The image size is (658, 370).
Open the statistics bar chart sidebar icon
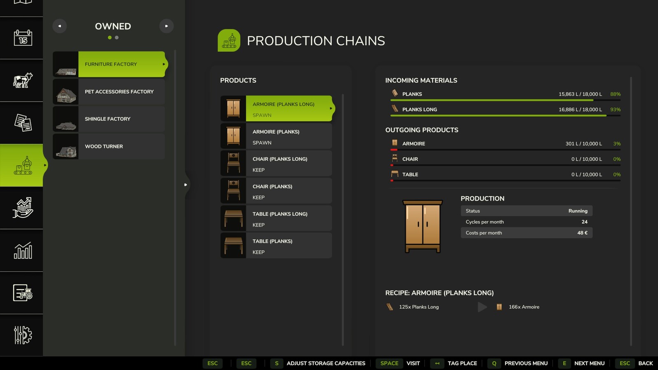[23, 250]
